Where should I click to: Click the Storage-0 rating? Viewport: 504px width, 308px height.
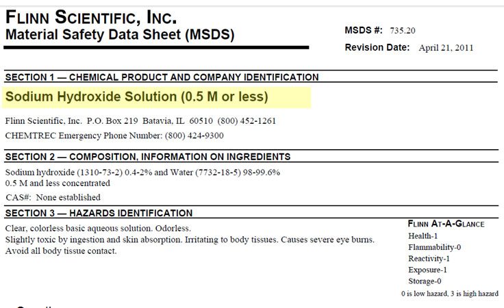click(425, 281)
